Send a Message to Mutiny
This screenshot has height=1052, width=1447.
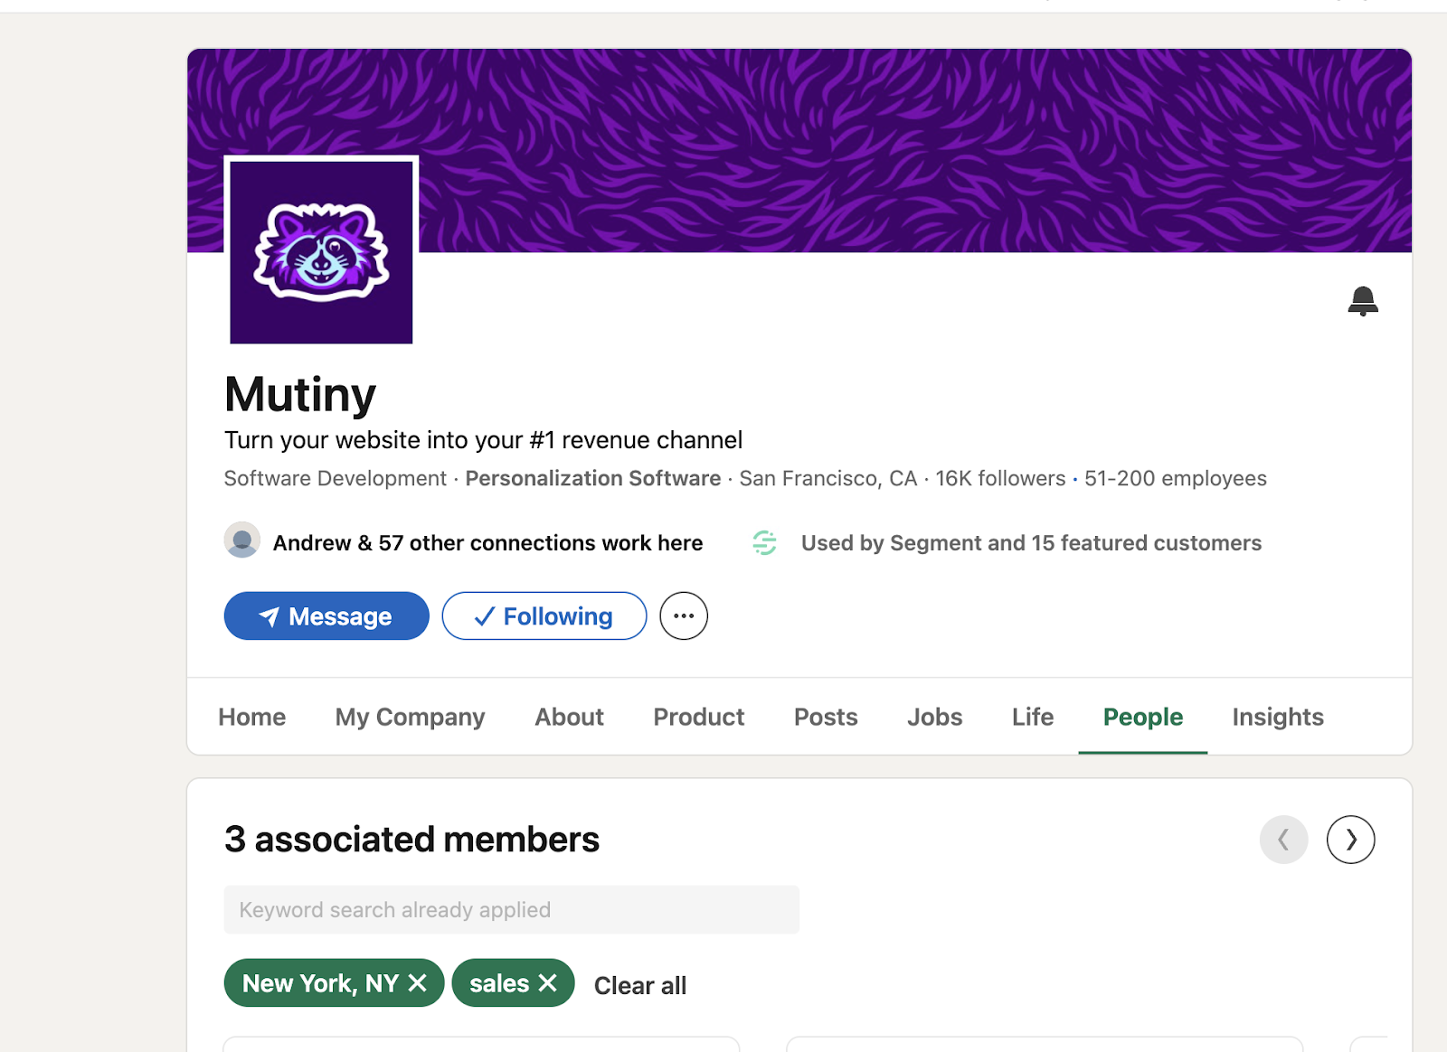click(x=326, y=616)
